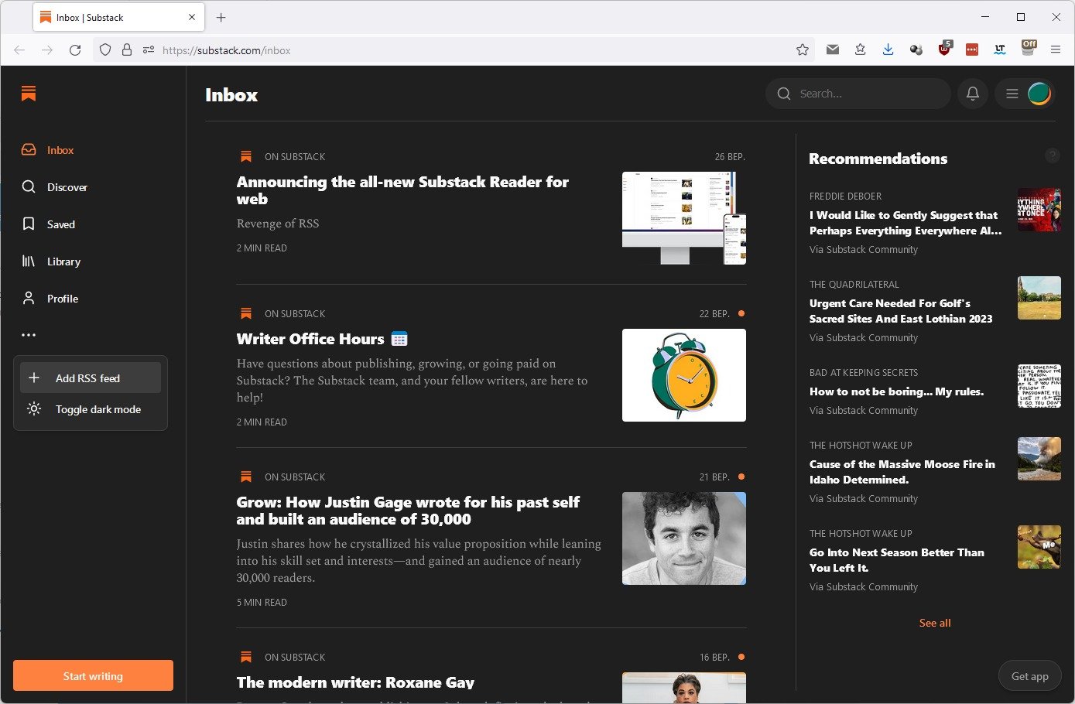Open the Firefox downloads arrow icon
1075x704 pixels.
pyautogui.click(x=888, y=50)
